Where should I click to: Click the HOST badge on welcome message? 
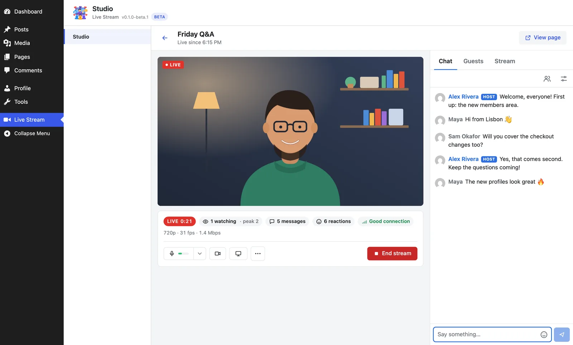click(x=489, y=97)
